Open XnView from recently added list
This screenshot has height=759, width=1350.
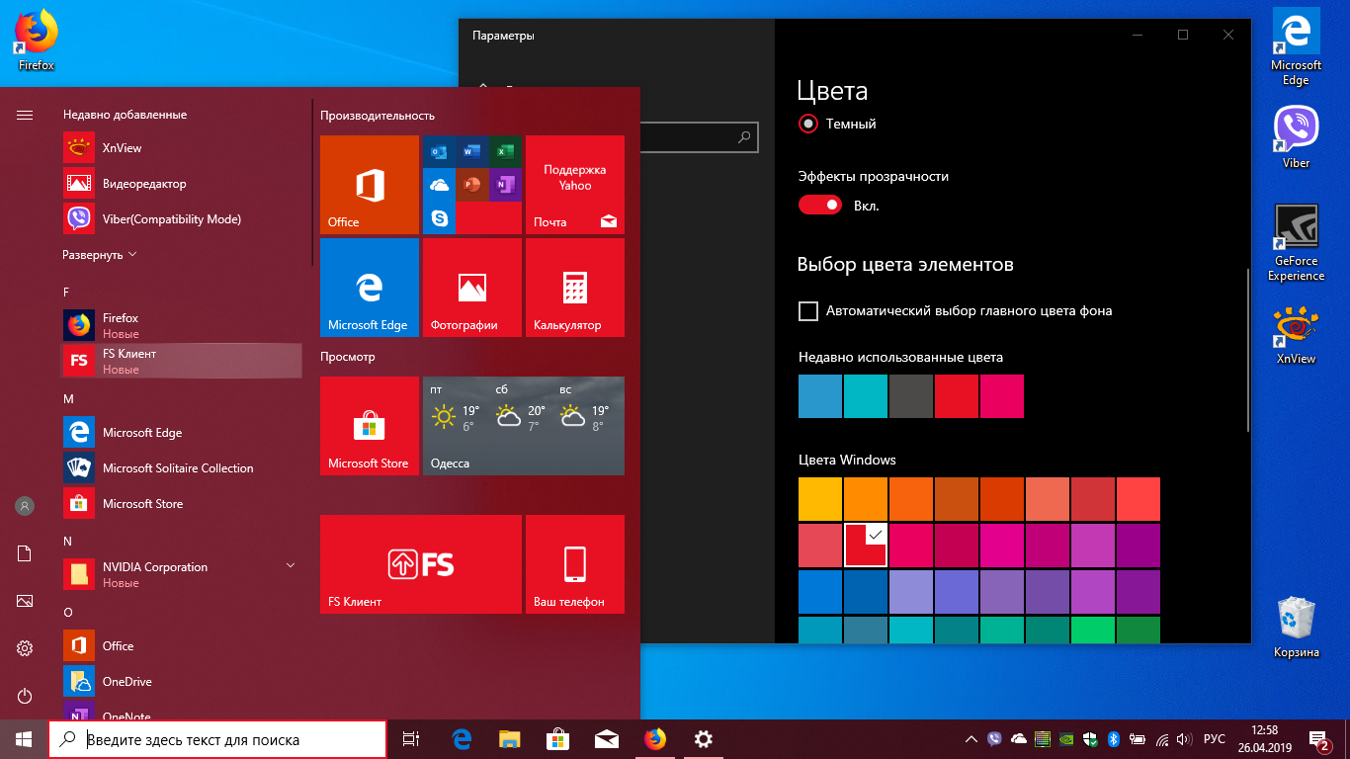click(x=183, y=148)
